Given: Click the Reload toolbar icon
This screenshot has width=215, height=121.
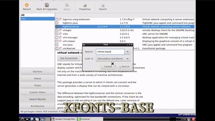Looking at the screenshot, I should tap(27, 5).
